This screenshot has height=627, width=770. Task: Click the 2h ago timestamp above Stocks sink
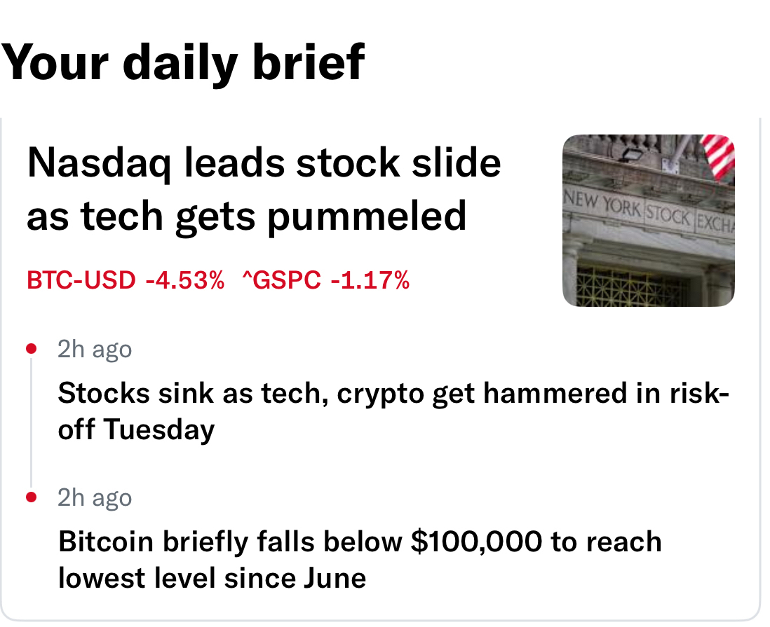tap(95, 349)
